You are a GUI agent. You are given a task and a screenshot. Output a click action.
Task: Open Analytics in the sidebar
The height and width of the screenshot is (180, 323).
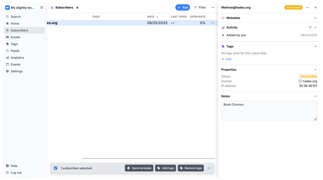tap(24, 58)
